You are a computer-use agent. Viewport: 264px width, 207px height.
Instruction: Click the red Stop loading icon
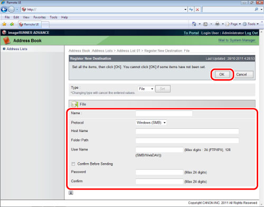pos(197,10)
